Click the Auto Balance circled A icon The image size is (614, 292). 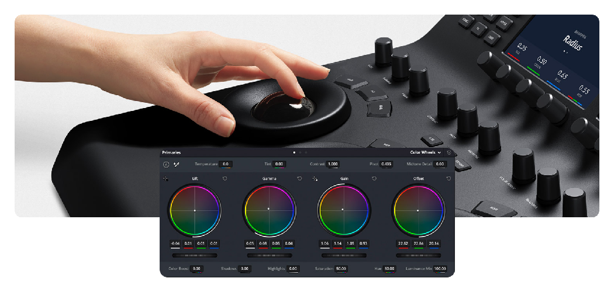tap(166, 165)
